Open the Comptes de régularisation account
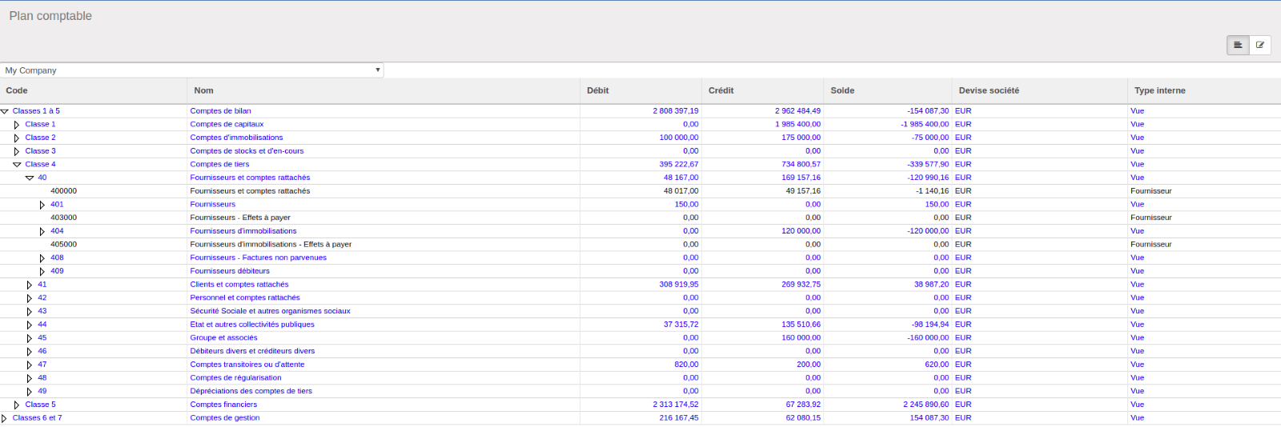The image size is (1281, 427). coord(235,377)
